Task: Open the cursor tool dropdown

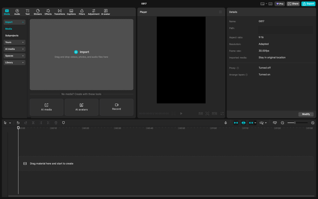Action: click(x=10, y=123)
